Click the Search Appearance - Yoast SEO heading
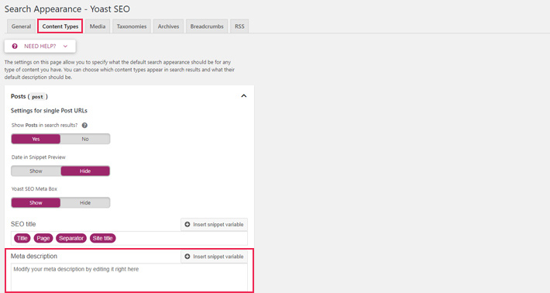This screenshot has height=293, width=550. (67, 9)
